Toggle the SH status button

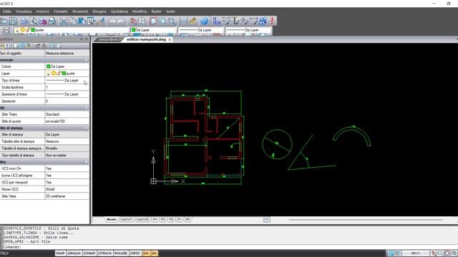point(154,253)
